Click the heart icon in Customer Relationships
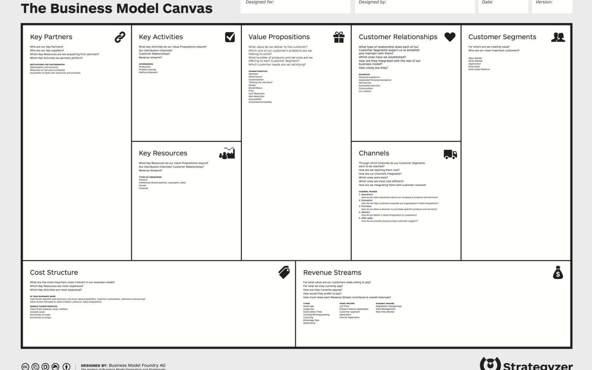 pos(450,37)
